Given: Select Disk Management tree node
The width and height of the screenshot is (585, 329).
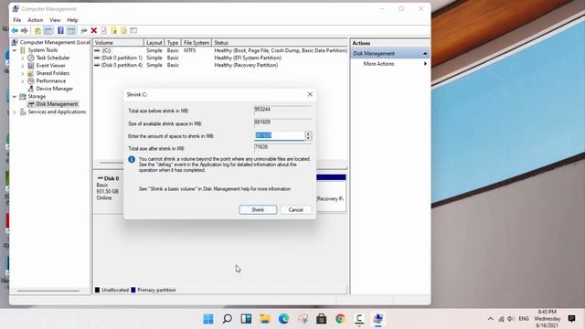Looking at the screenshot, I should click(57, 104).
